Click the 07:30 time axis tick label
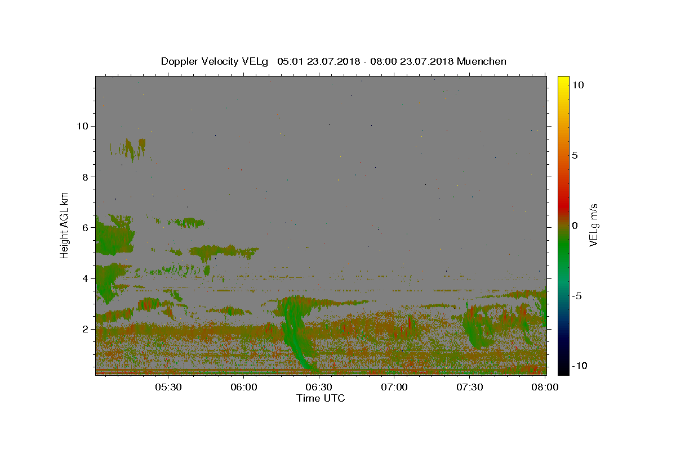Viewport: 676px width, 450px height. 469,387
